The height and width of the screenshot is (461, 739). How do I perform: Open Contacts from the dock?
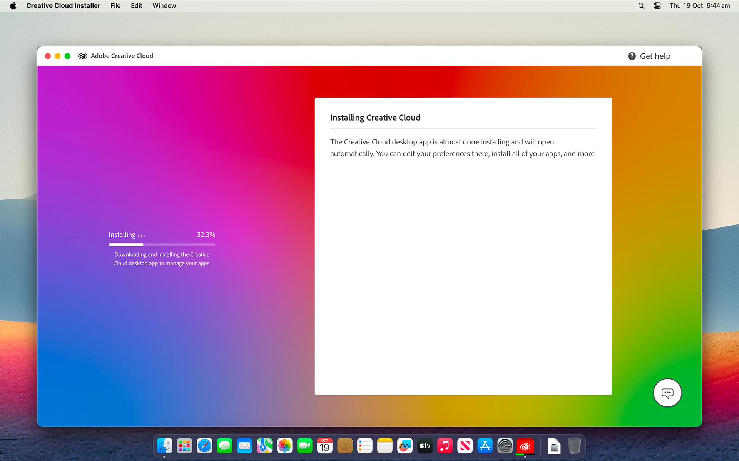pos(345,446)
